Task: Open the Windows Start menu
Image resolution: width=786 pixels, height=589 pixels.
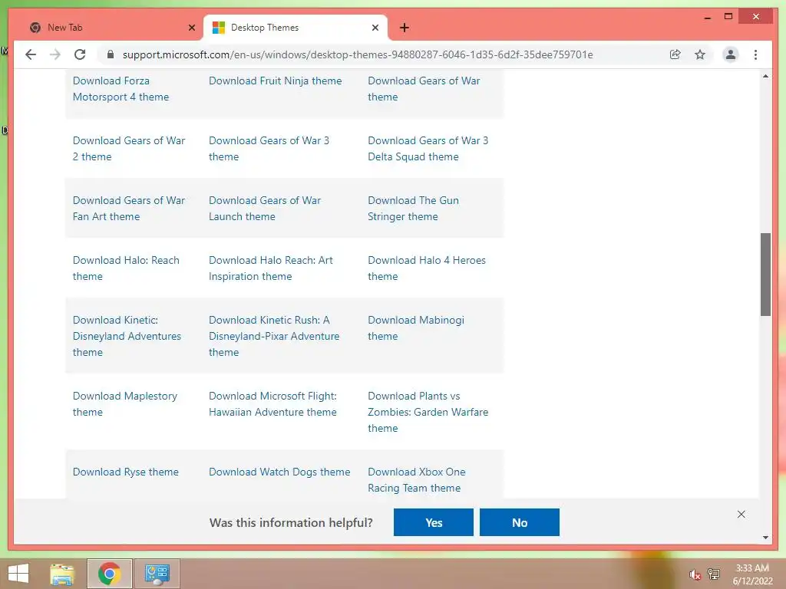Action: pos(18,574)
